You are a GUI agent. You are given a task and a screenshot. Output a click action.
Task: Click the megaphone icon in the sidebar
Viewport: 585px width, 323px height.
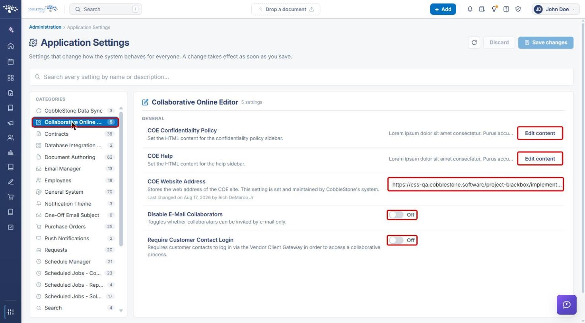point(11,123)
